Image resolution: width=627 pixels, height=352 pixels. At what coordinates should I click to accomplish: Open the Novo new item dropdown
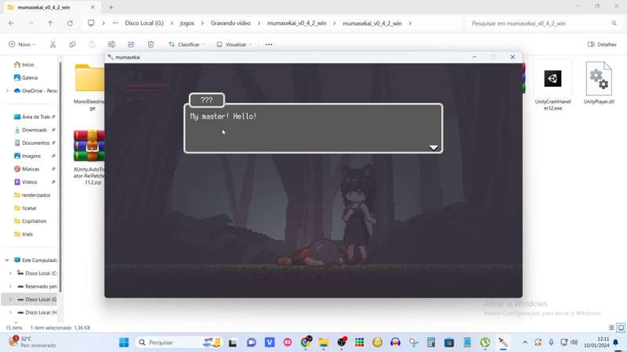tap(22, 45)
